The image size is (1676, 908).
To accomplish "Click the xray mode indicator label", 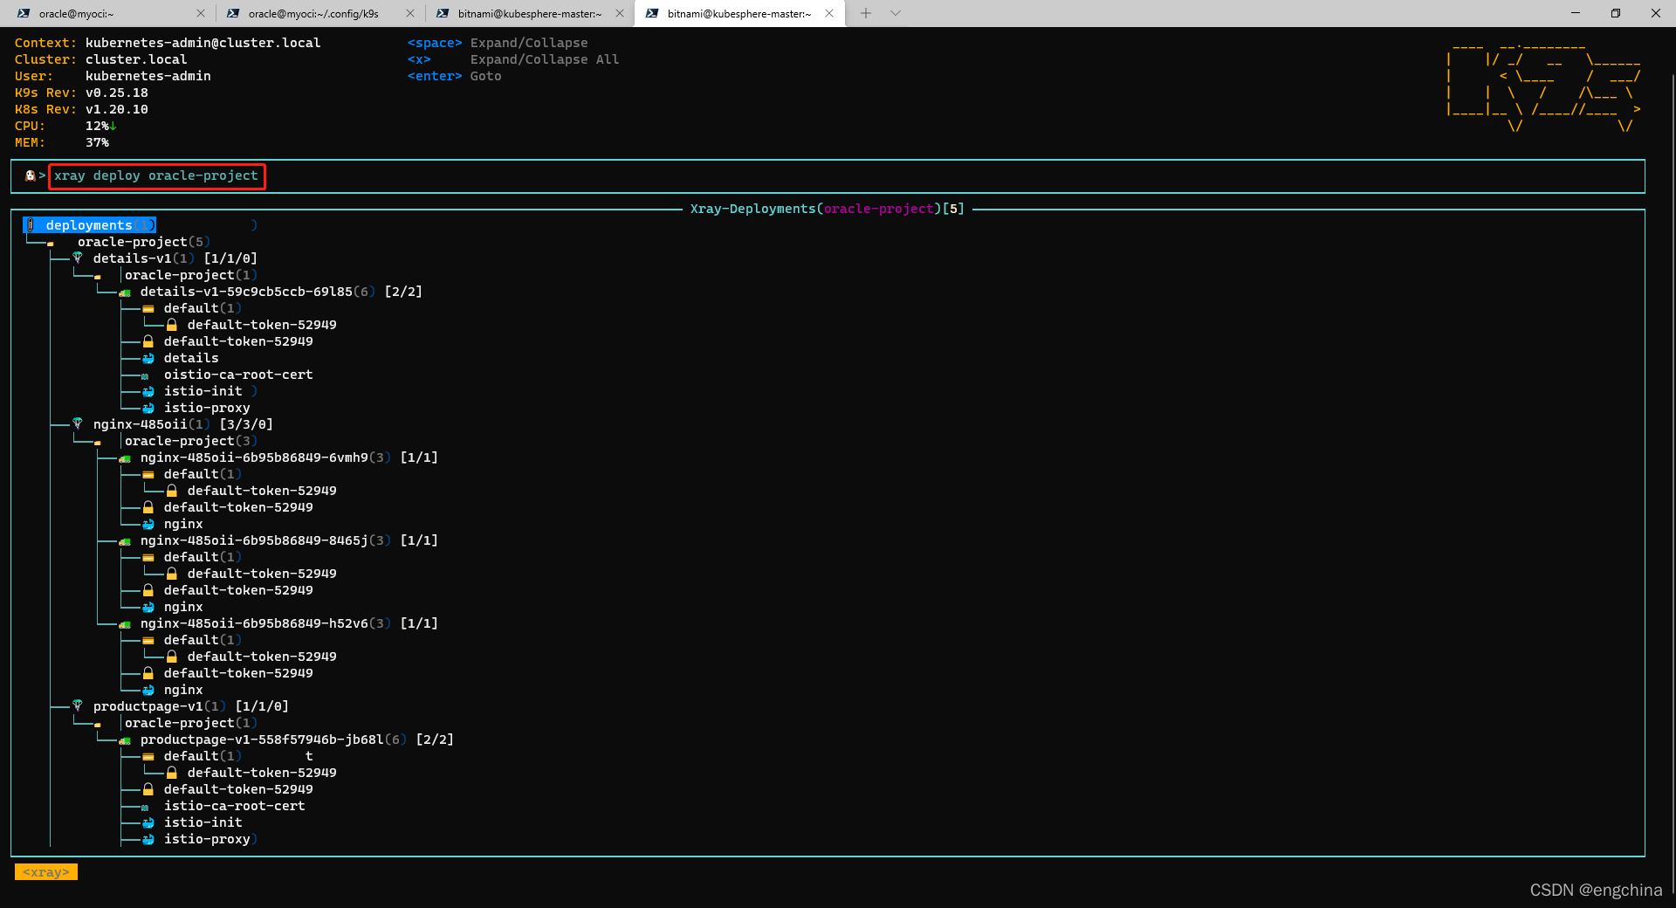I will click(46, 872).
